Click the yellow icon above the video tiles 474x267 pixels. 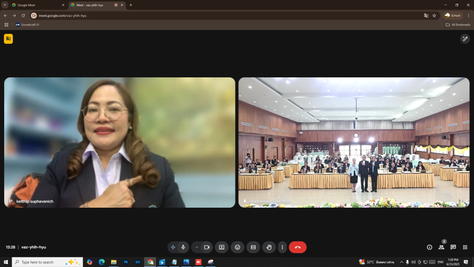[8, 39]
